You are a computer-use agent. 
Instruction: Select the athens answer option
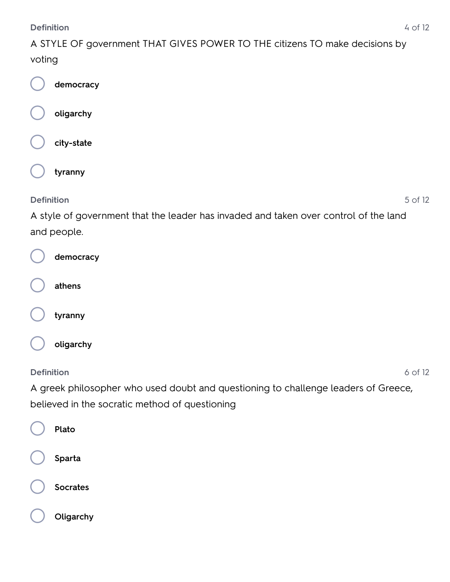[38, 285]
